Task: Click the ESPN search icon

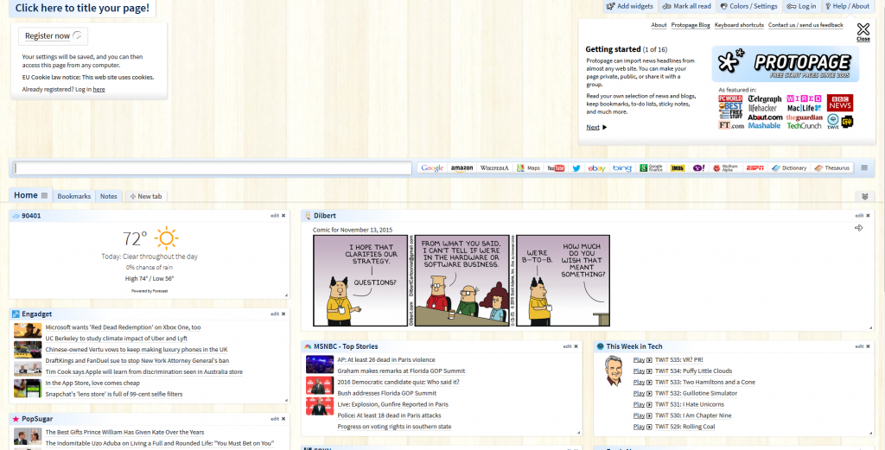Action: [x=754, y=168]
